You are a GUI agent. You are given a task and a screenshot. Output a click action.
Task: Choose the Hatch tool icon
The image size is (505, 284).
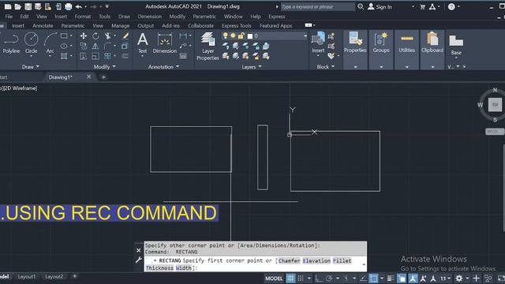pyautogui.click(x=64, y=56)
